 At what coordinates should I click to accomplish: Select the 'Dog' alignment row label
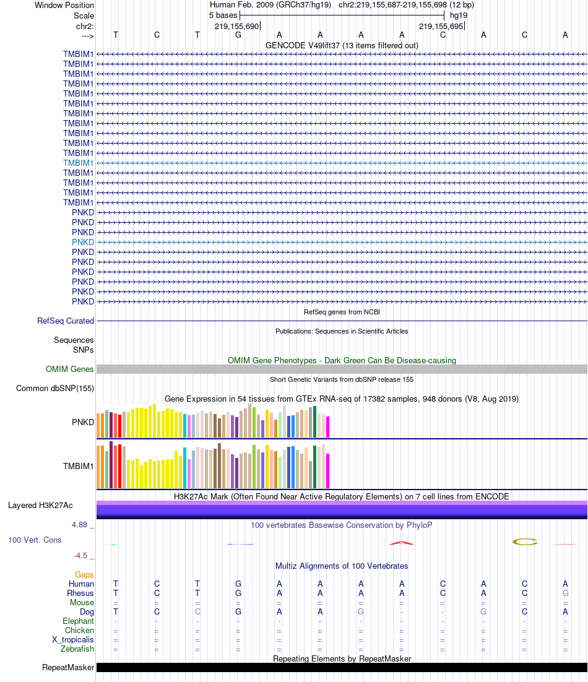pos(87,612)
